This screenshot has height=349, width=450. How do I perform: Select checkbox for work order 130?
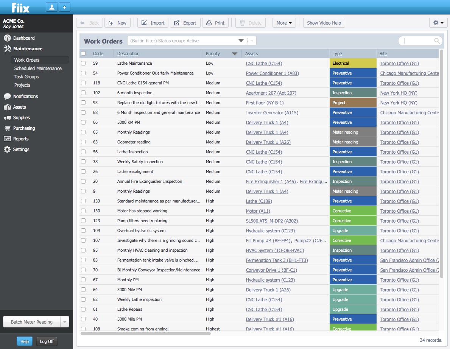tap(83, 211)
